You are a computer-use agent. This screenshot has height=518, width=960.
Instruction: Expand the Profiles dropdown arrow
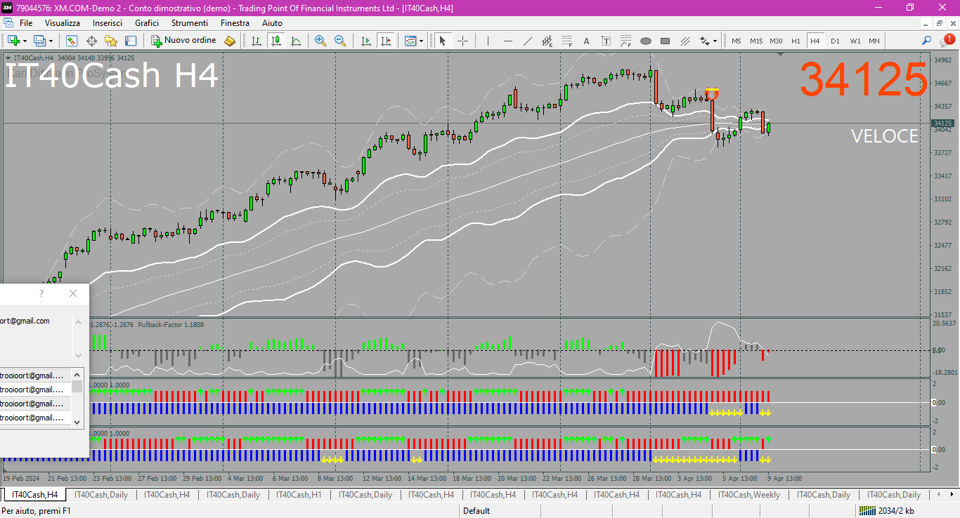(51, 41)
